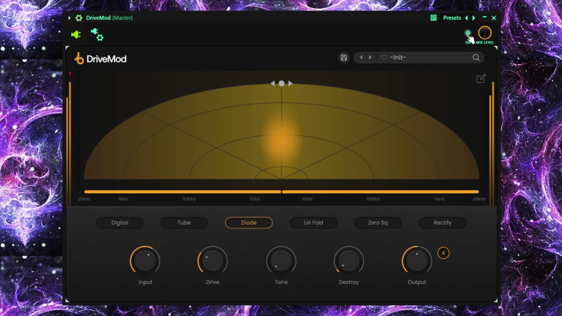Click the left frequency range bar
562x316 pixels.
coord(182,192)
